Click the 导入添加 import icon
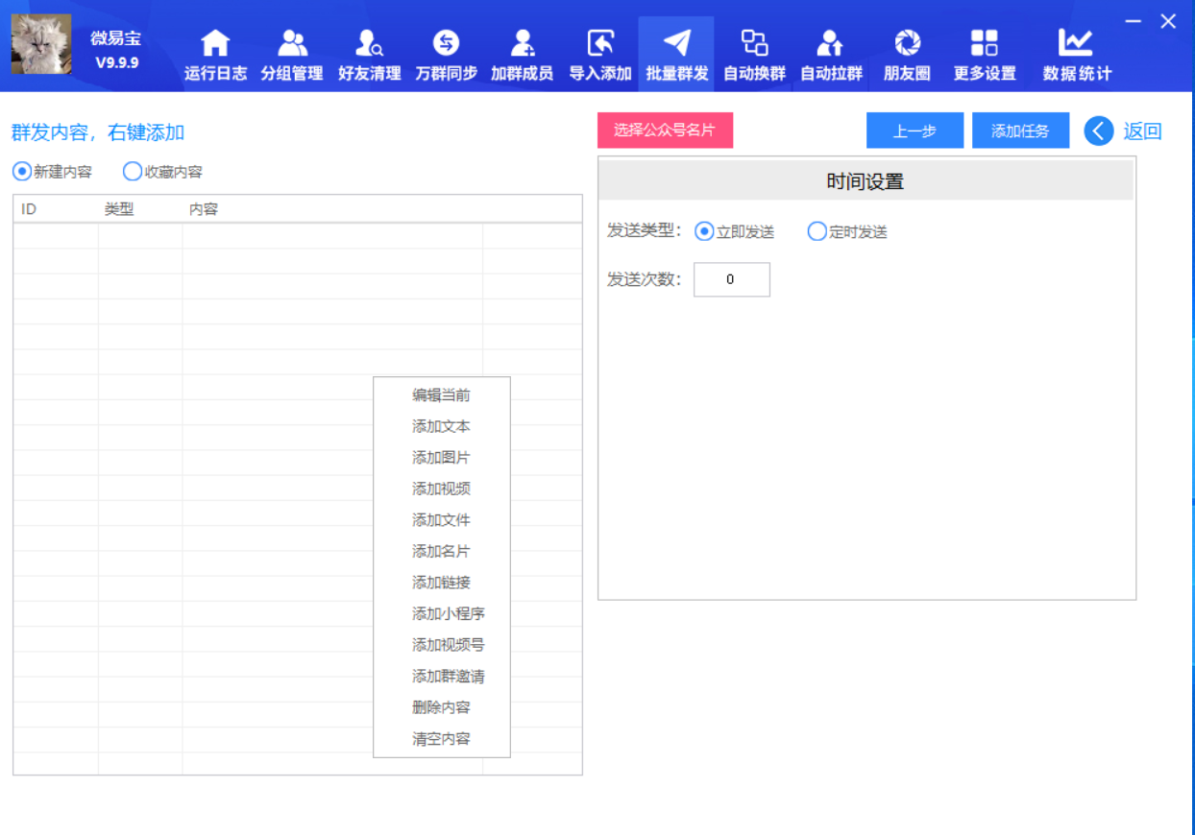The width and height of the screenshot is (1195, 835). (599, 44)
